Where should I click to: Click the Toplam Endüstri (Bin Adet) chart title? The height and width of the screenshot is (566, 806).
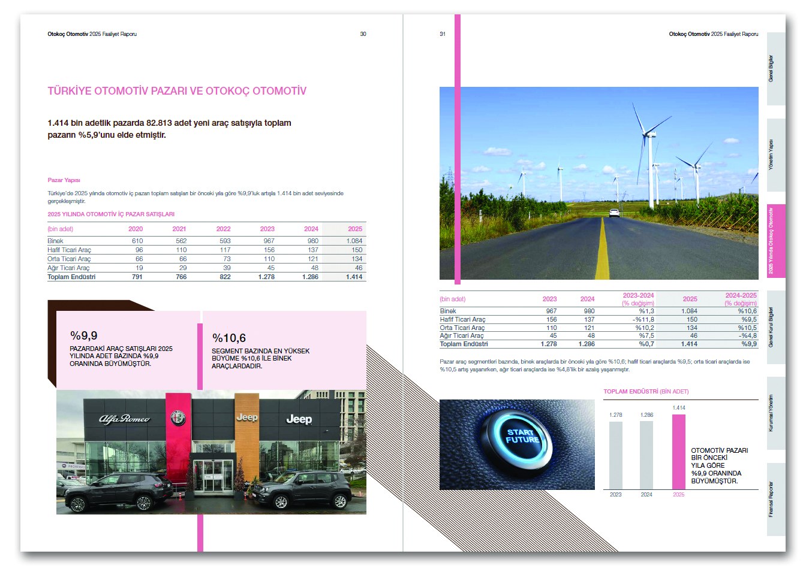pos(646,392)
